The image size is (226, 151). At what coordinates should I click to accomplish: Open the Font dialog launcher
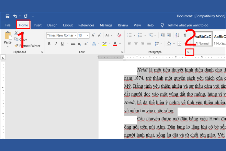122,52
